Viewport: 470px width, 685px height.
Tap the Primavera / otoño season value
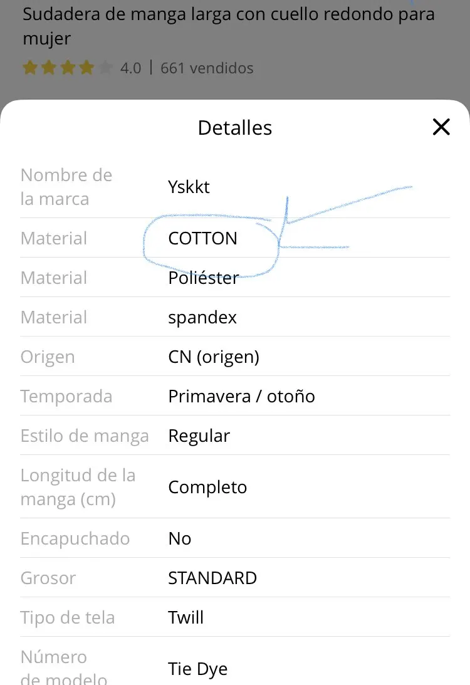tap(241, 396)
